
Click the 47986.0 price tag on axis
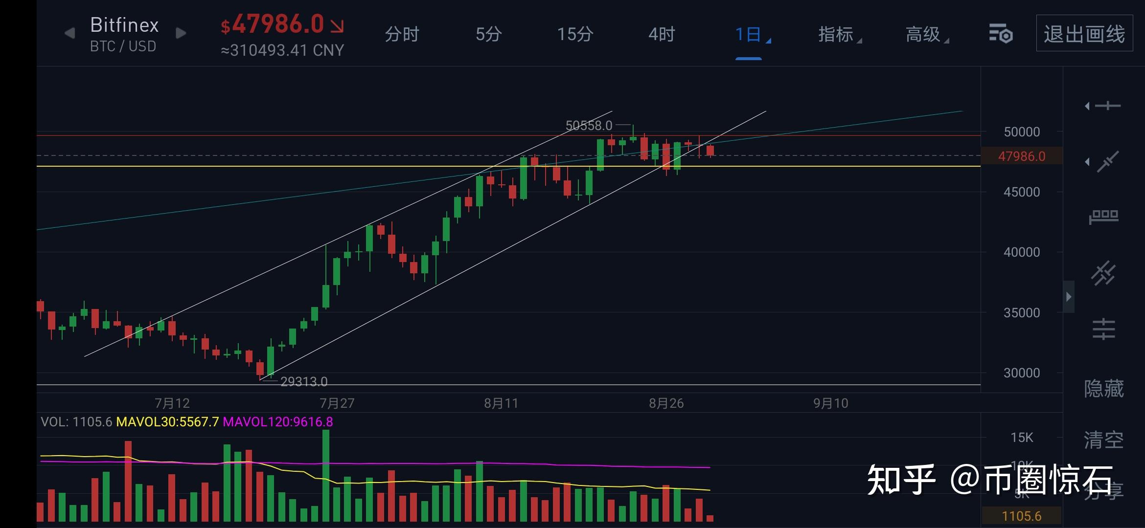coord(1022,156)
